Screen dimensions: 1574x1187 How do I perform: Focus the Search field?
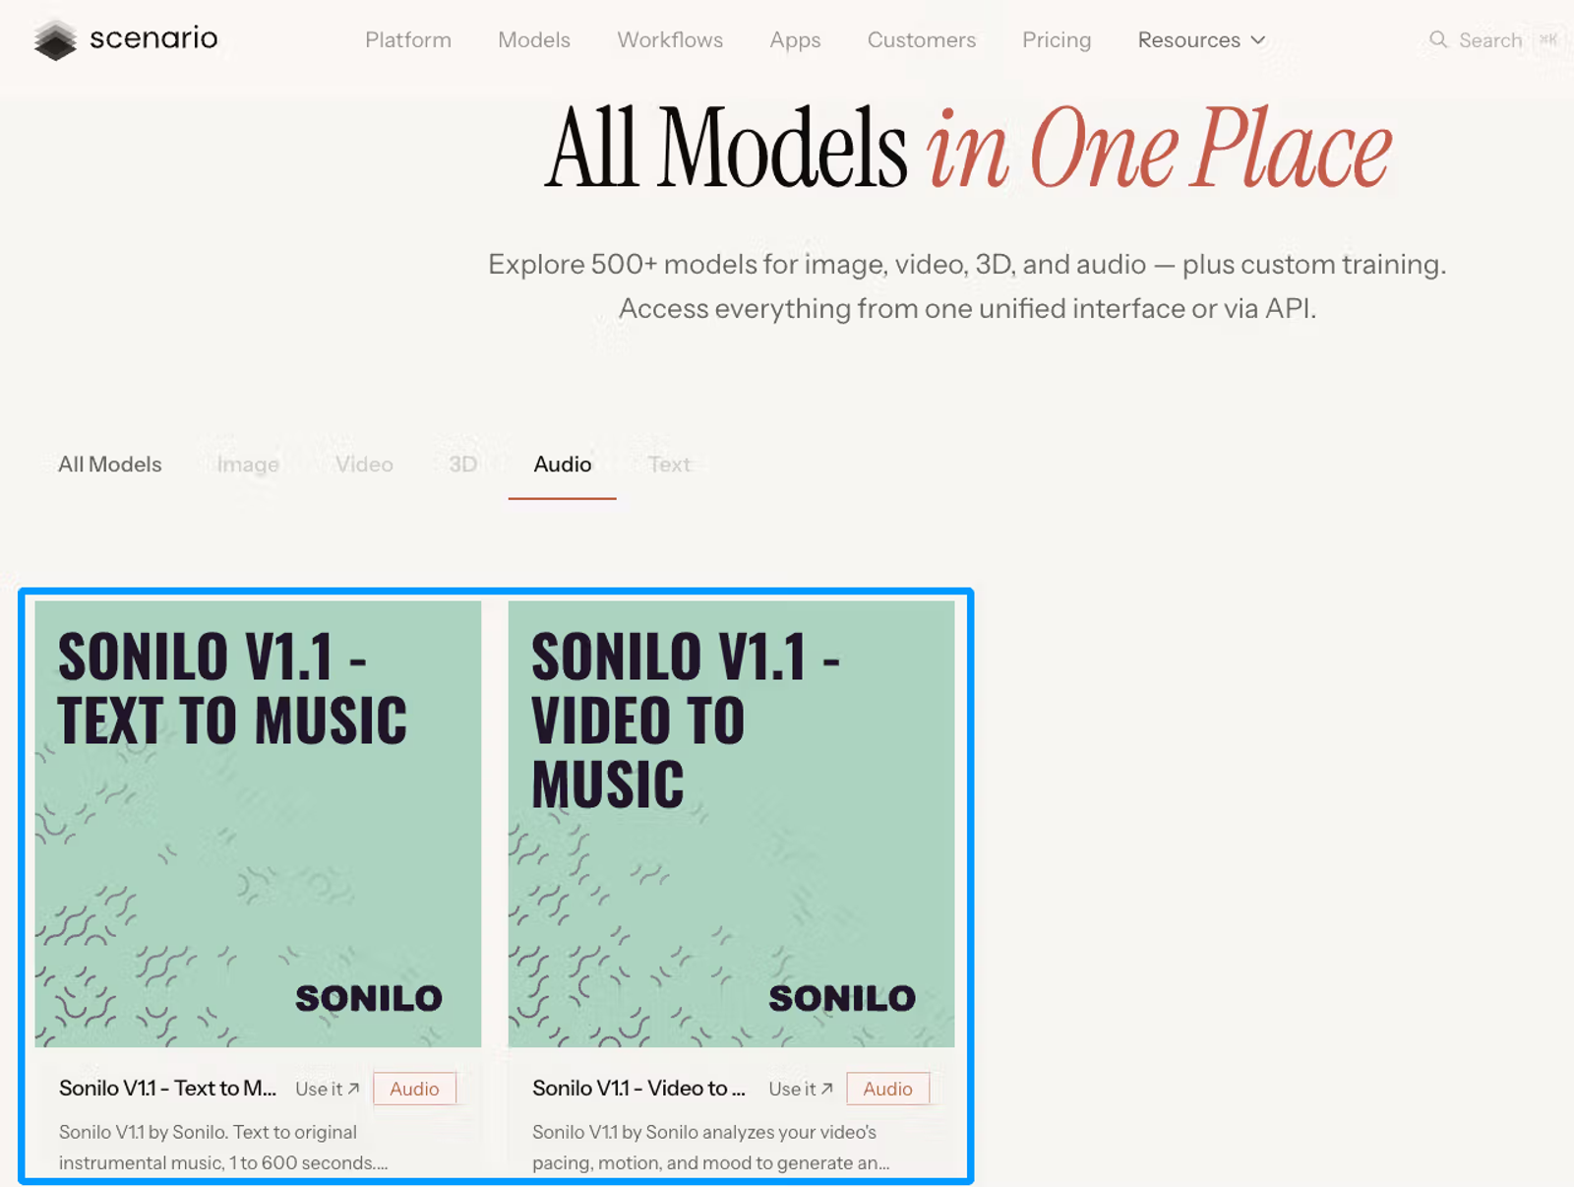(1492, 40)
